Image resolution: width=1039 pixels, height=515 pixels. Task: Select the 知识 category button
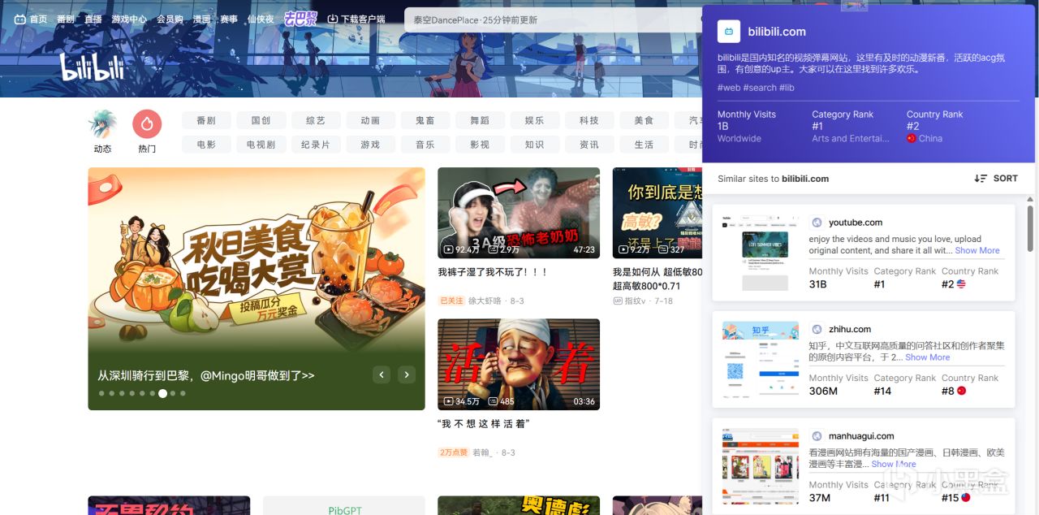(x=535, y=145)
